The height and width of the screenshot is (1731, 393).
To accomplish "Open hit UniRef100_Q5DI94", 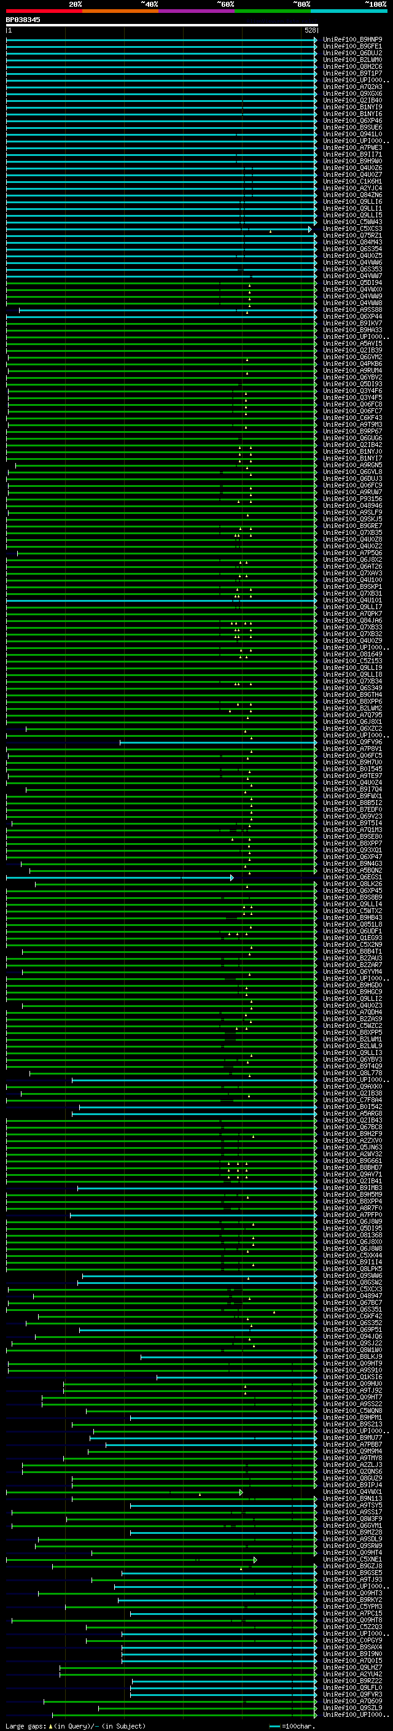I will [352, 283].
